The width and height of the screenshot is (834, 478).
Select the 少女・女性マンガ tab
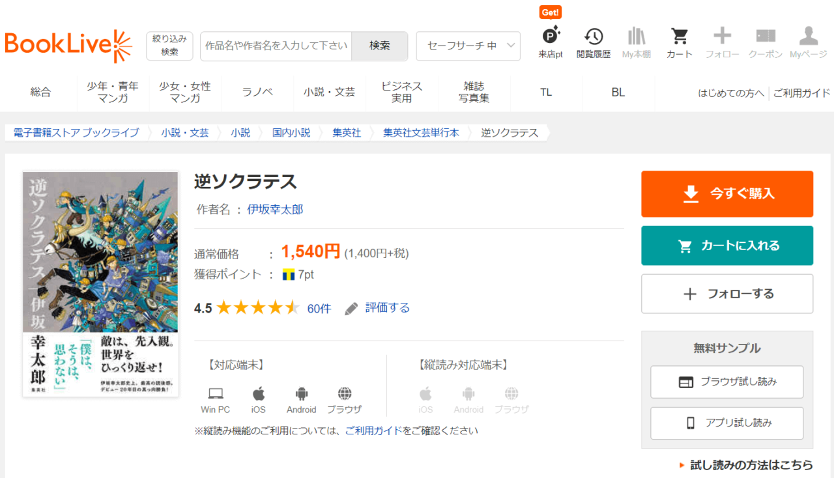click(185, 92)
